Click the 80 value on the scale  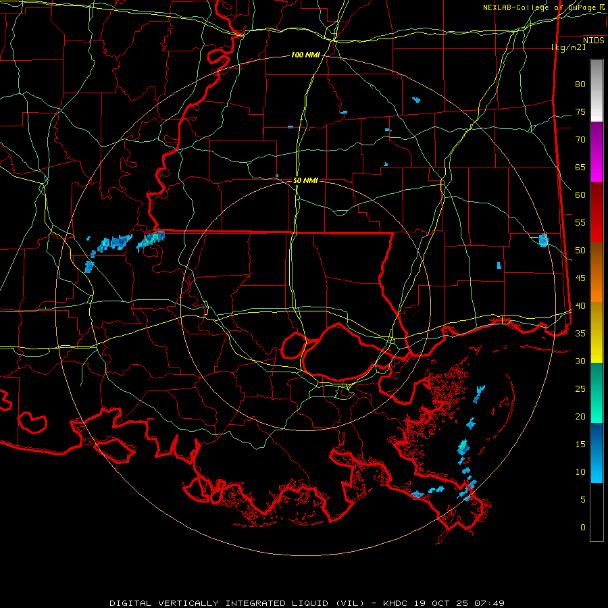580,84
